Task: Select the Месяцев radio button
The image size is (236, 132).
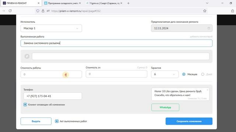Action: 184,74
